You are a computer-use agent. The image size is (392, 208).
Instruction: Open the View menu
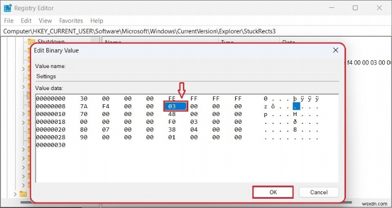pyautogui.click(x=45, y=21)
